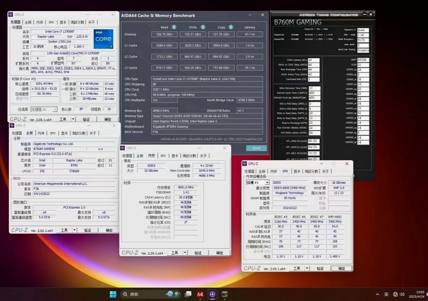Click the Intel Core i7 logo in CPU-Z

tap(103, 39)
